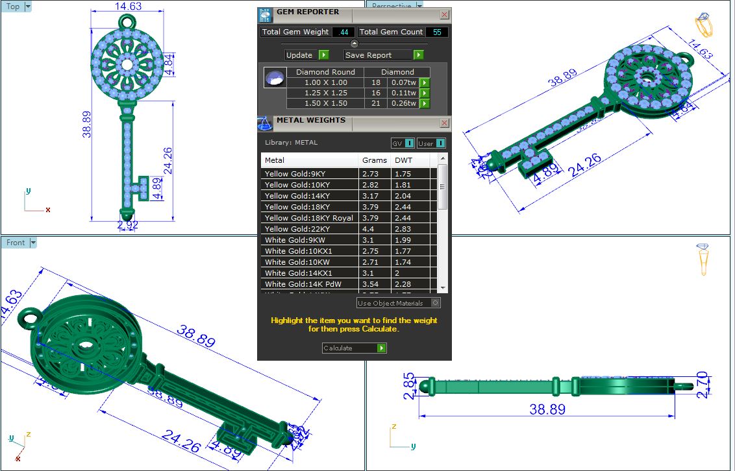Open the Front viewport dropdown arrow
Image resolution: width=735 pixels, height=471 pixels.
click(33, 243)
